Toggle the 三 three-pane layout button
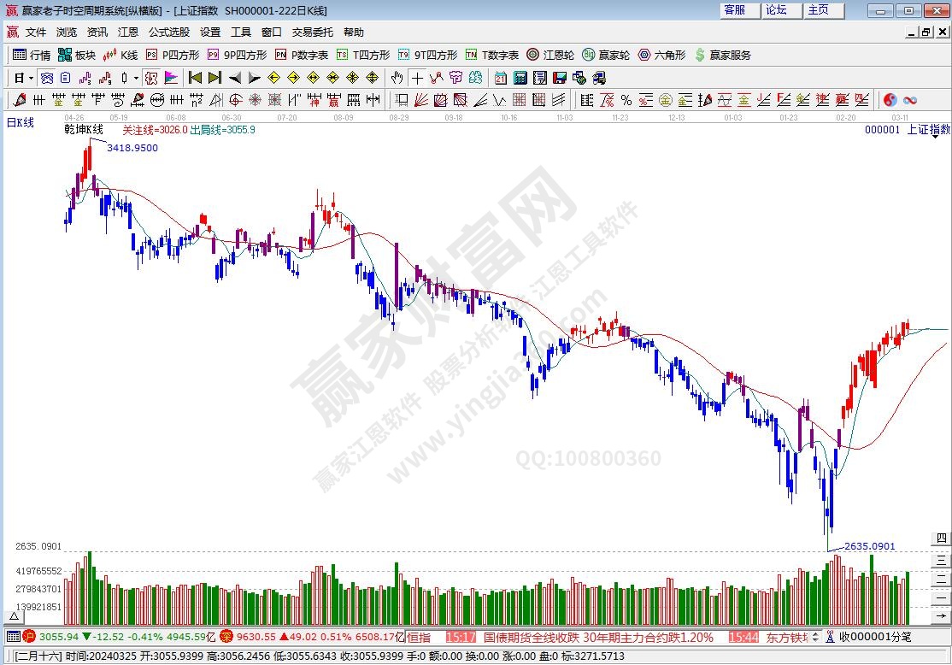Viewport: 952px width, 665px height. 941,559
